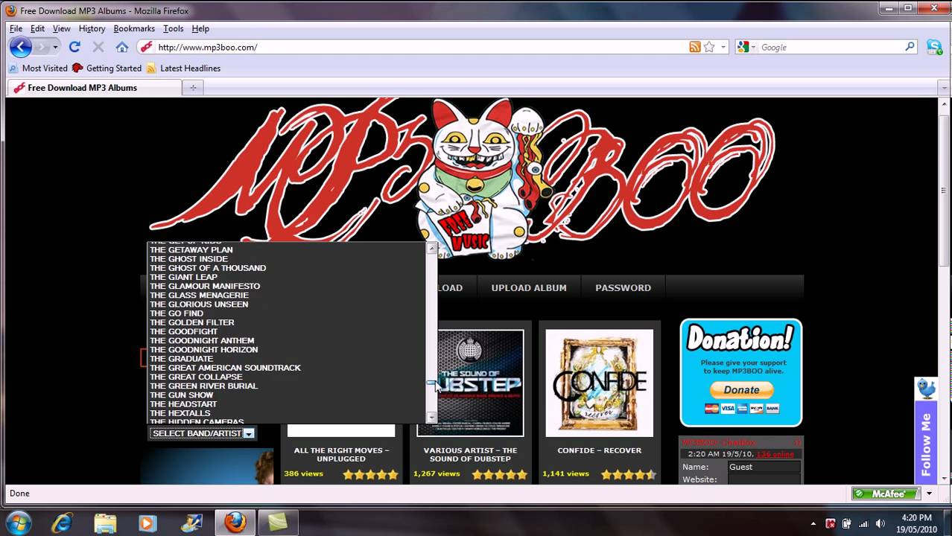Go to the Home page icon
Image resolution: width=952 pixels, height=536 pixels.
pos(122,47)
